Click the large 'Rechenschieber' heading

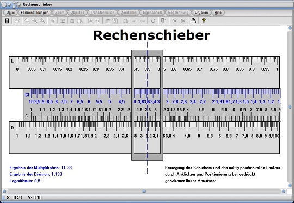point(152,35)
